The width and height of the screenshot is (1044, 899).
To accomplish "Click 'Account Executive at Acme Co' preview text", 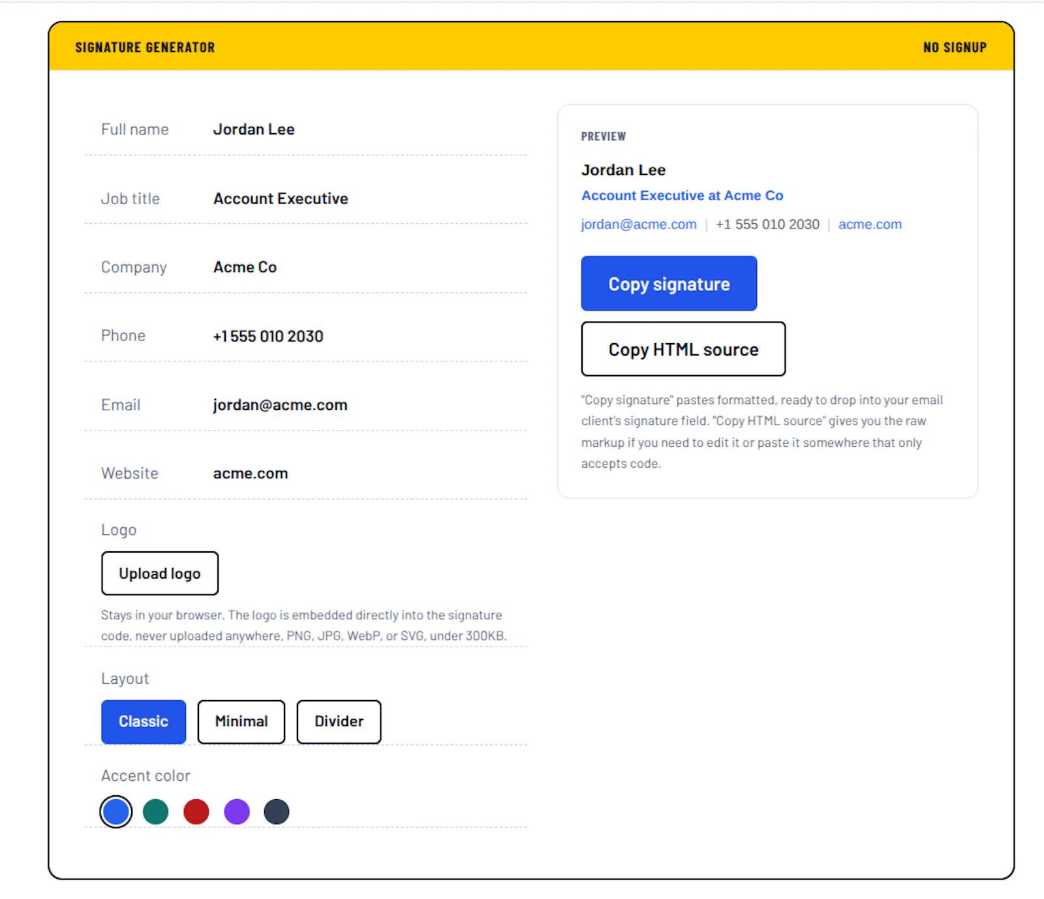I will [682, 196].
